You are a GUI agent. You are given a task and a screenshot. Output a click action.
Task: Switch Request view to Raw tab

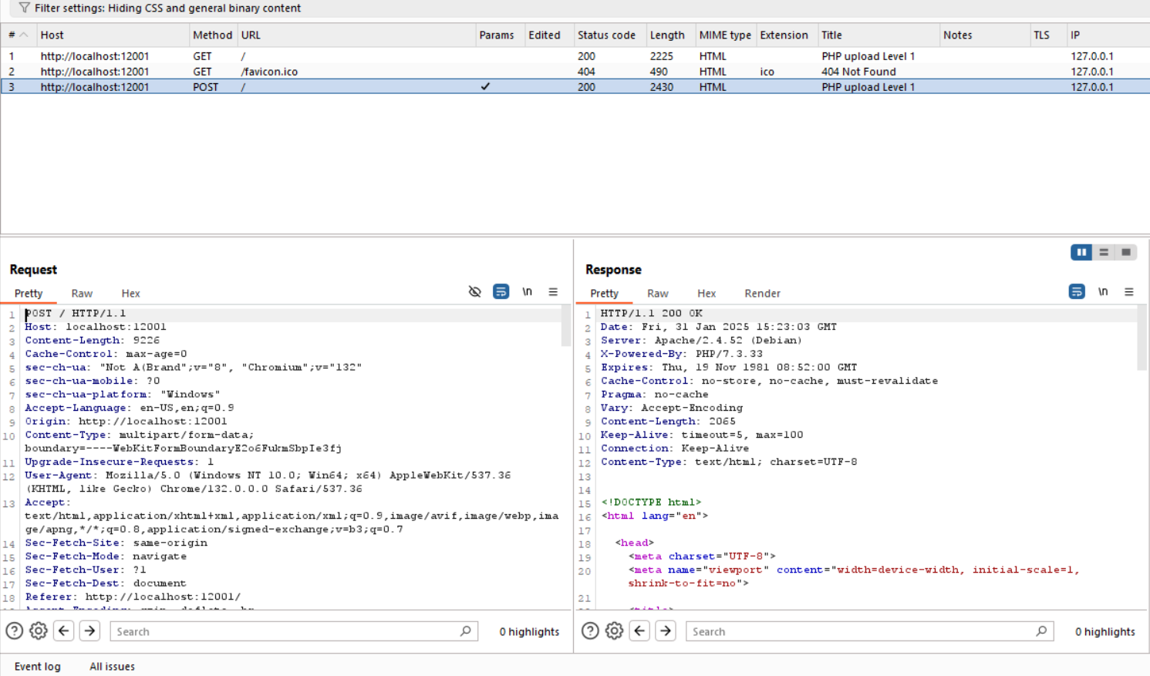point(82,294)
